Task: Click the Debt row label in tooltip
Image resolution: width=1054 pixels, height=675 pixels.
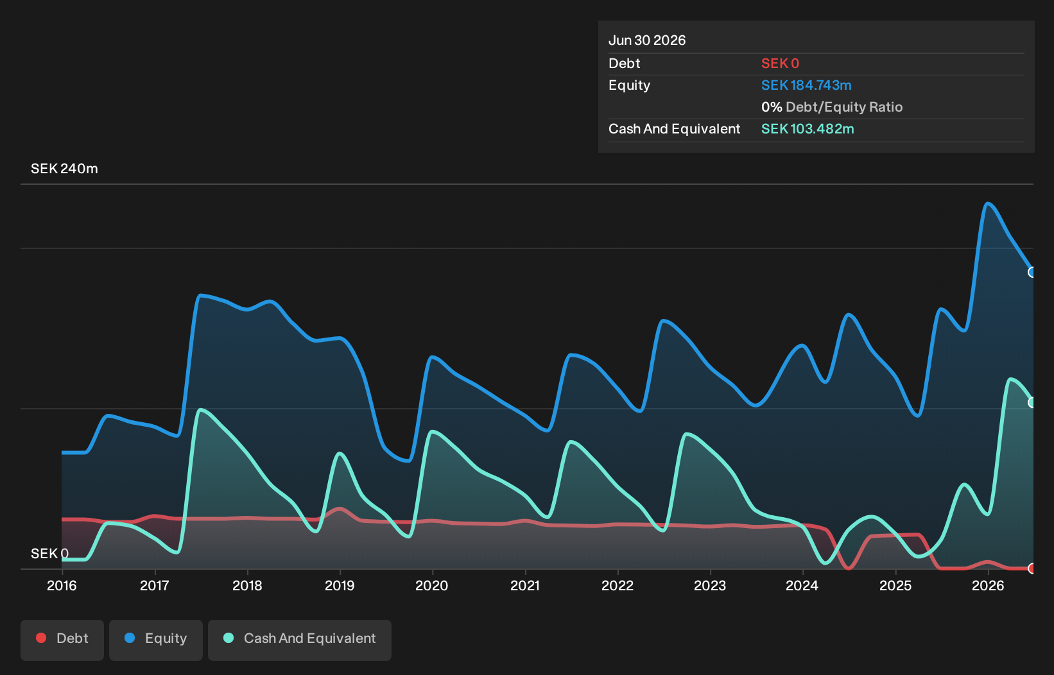Action: pyautogui.click(x=625, y=64)
